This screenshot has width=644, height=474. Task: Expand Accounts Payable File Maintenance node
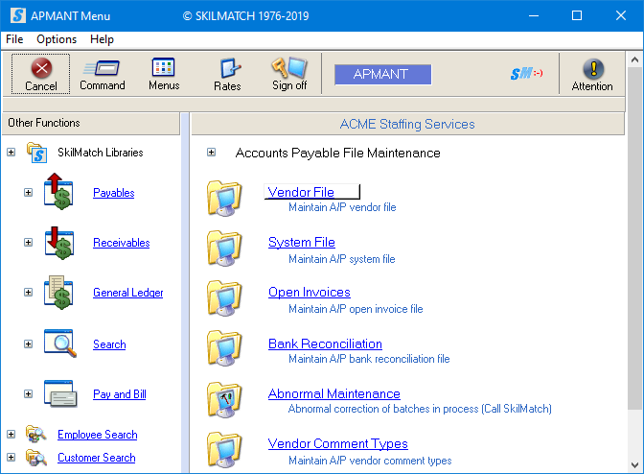point(211,153)
